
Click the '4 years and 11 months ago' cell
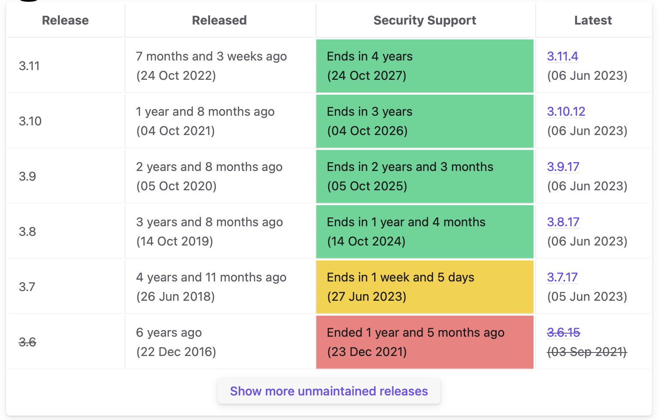tap(211, 287)
